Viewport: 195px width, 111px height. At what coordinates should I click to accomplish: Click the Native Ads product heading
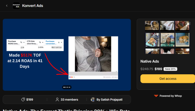coord(150,61)
